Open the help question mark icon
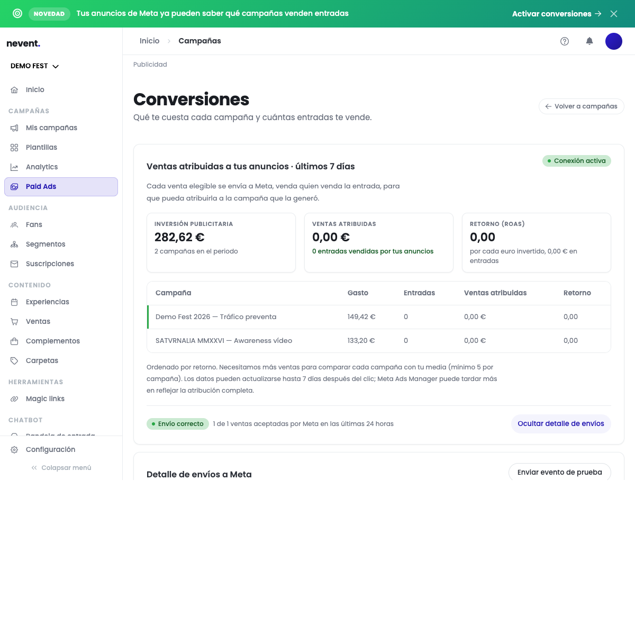This screenshot has width=635, height=625. [565, 41]
